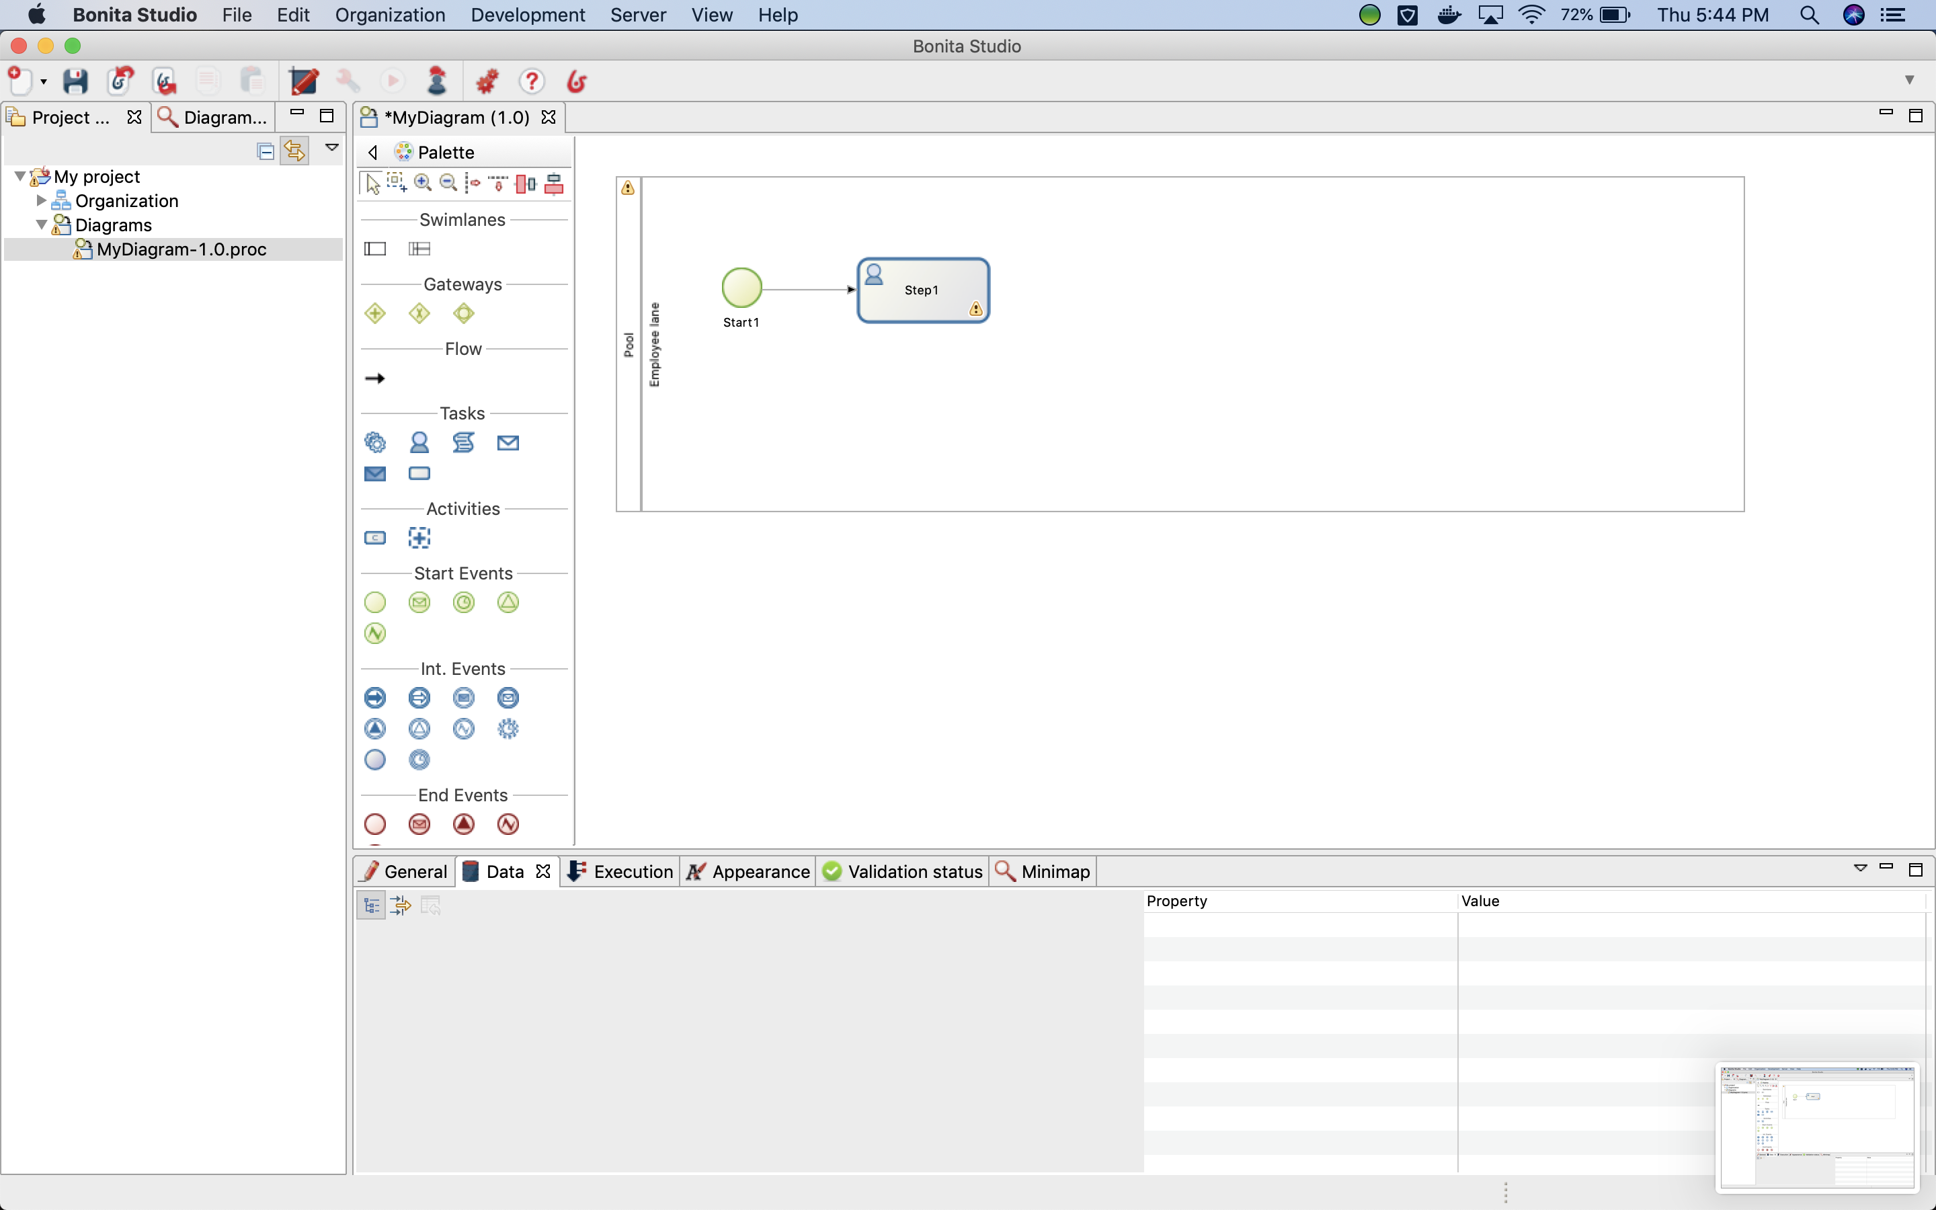Switch to the Appearance tab
The image size is (1936, 1210).
pyautogui.click(x=749, y=871)
